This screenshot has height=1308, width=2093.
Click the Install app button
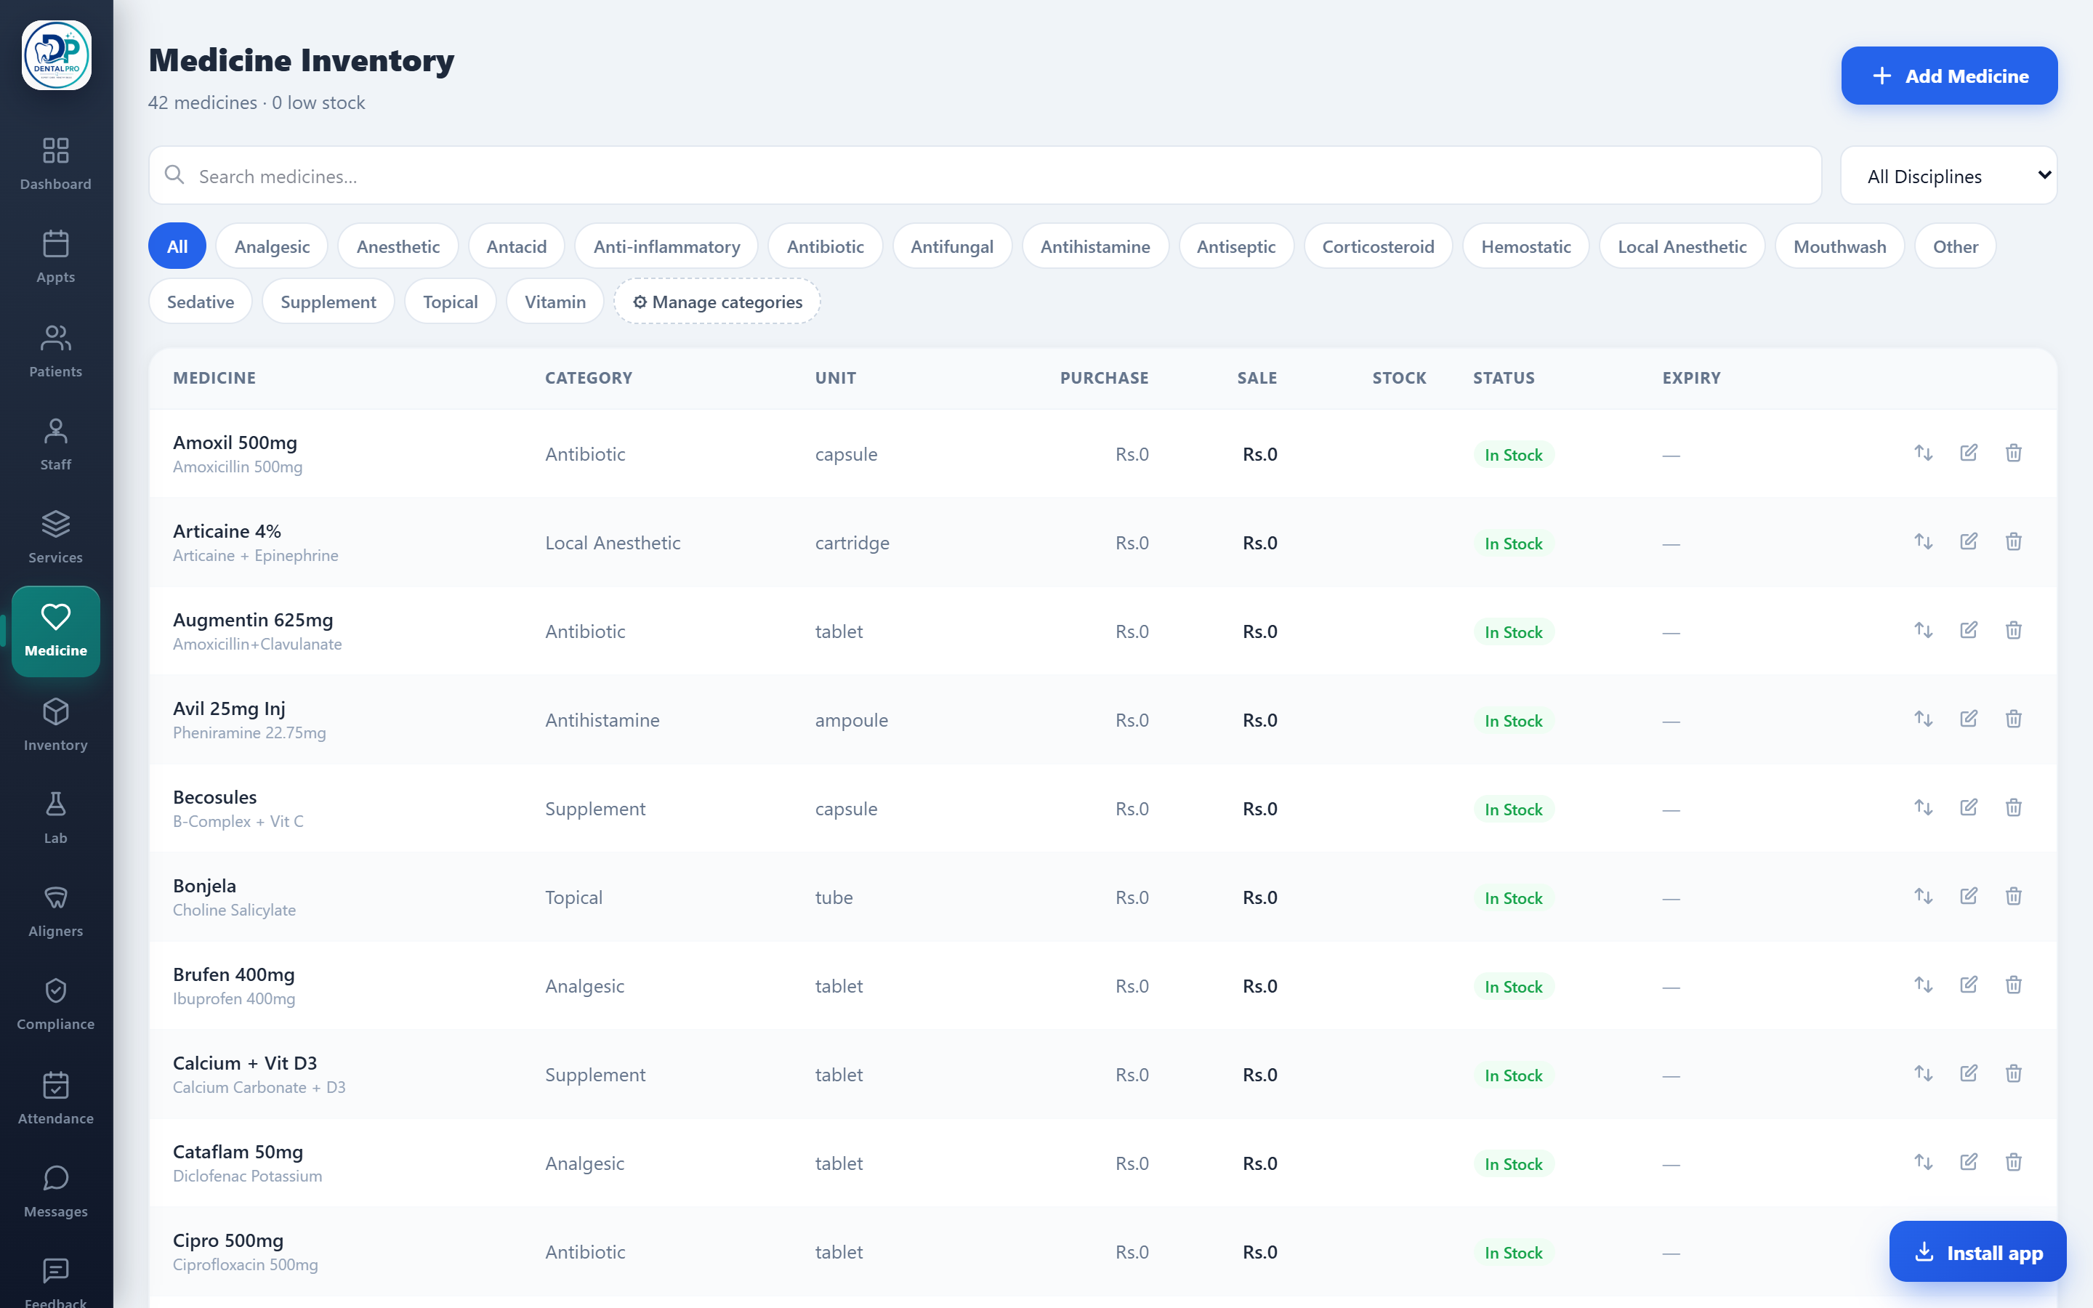click(1977, 1252)
